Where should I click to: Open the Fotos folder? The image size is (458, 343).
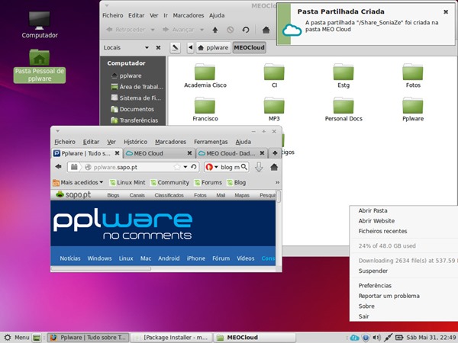click(413, 75)
